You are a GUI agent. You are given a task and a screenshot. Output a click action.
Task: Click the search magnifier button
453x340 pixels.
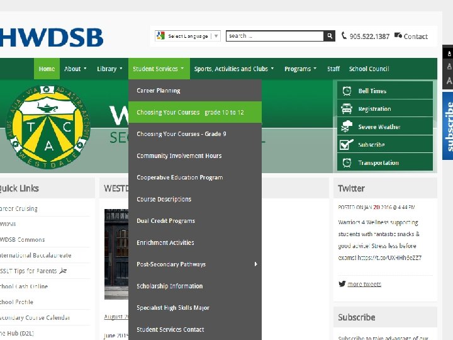tap(329, 36)
